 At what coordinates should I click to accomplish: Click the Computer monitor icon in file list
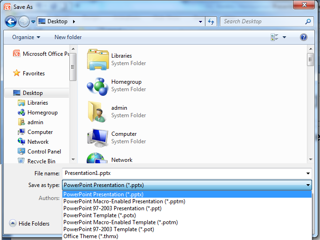coord(97,138)
